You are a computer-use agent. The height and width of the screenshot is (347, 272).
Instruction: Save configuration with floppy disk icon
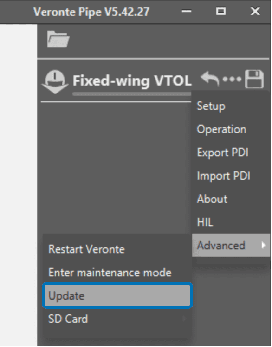(254, 79)
